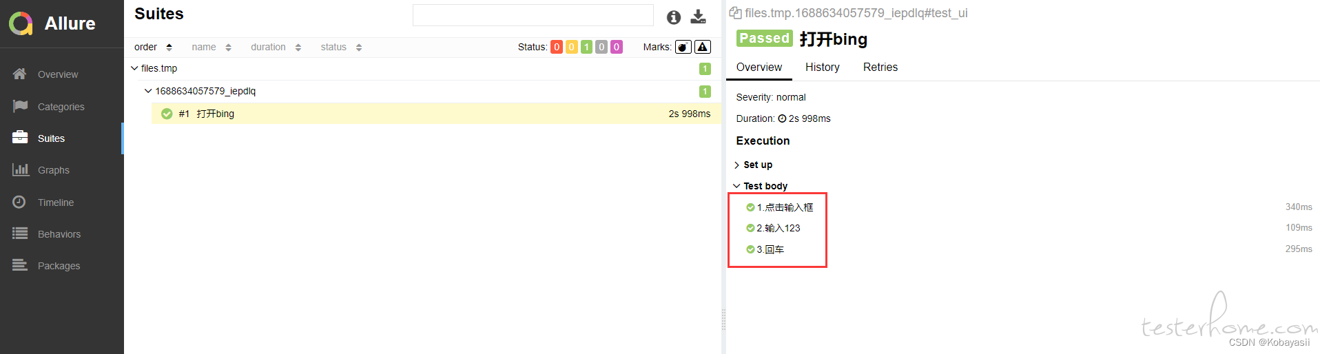The image size is (1320, 354).
Task: Toggle the purple unknown status filter
Action: pyautogui.click(x=617, y=47)
